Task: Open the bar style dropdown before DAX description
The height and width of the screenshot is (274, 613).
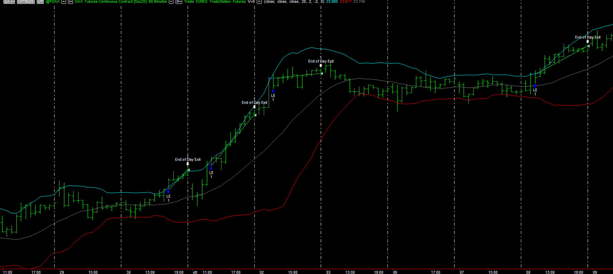Action: 71,2
